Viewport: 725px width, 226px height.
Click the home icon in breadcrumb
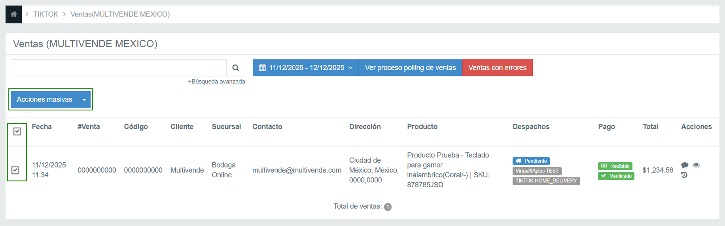coord(13,14)
